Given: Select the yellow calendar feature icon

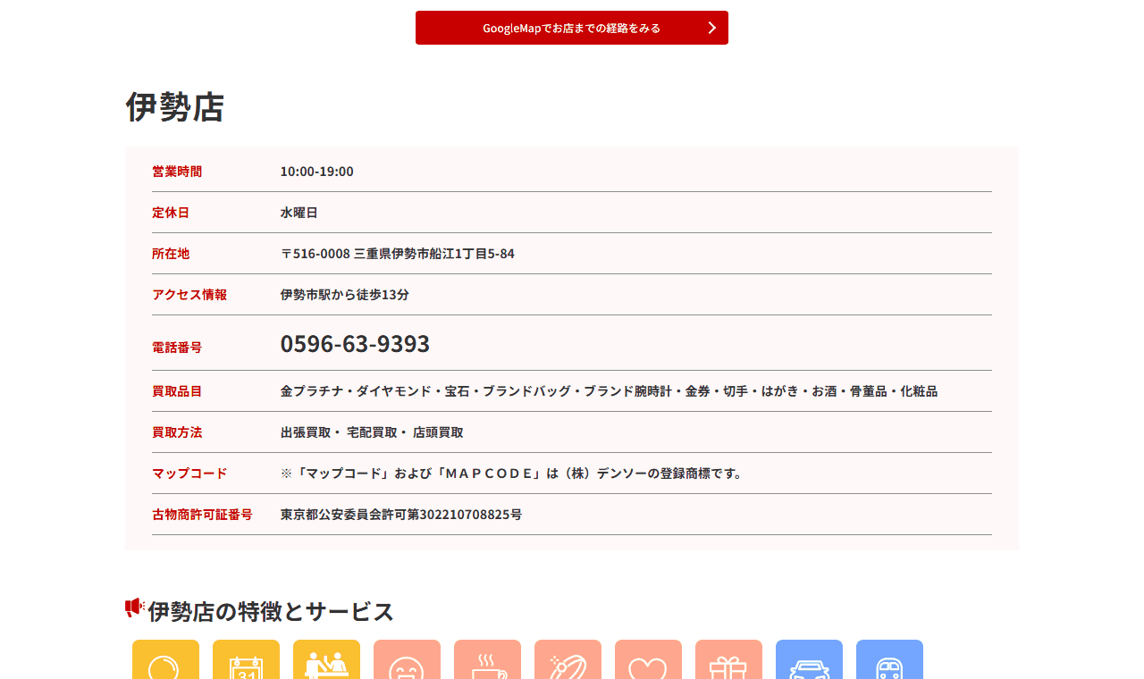Looking at the screenshot, I should 246,659.
